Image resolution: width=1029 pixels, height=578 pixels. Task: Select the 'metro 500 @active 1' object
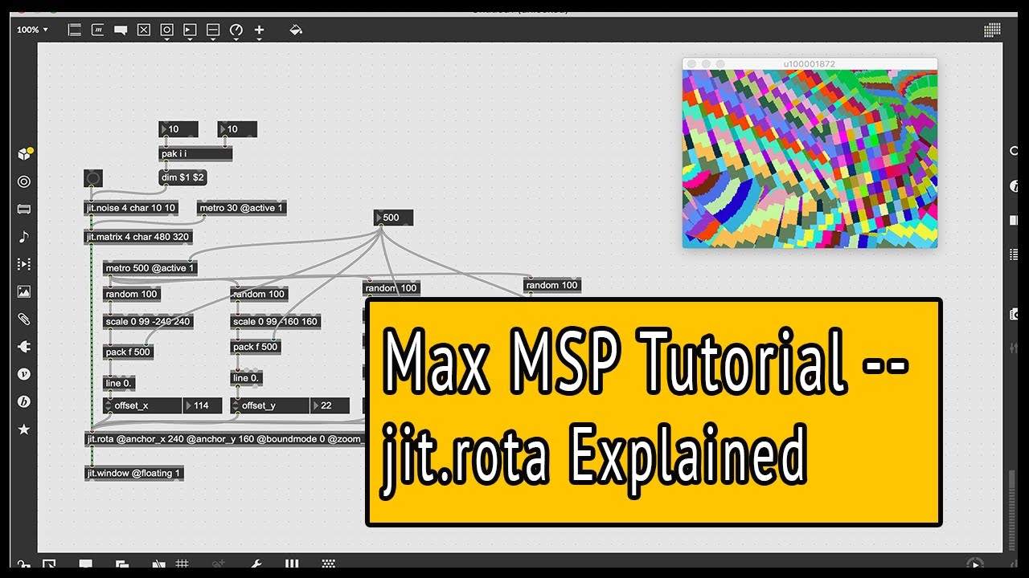coord(150,268)
